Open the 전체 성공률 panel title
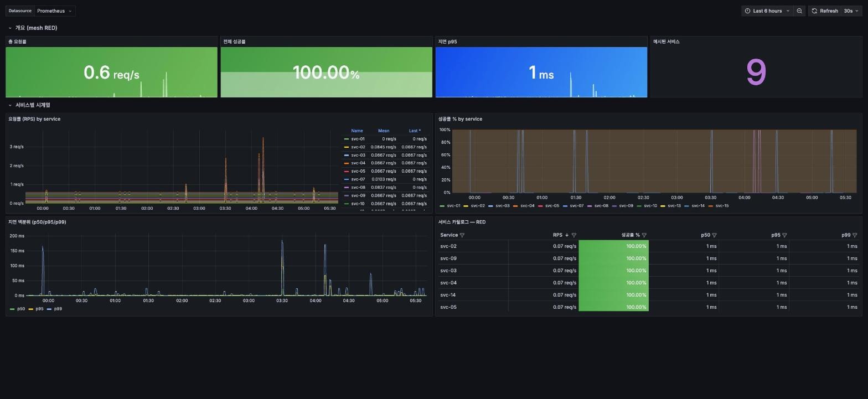 pos(234,42)
